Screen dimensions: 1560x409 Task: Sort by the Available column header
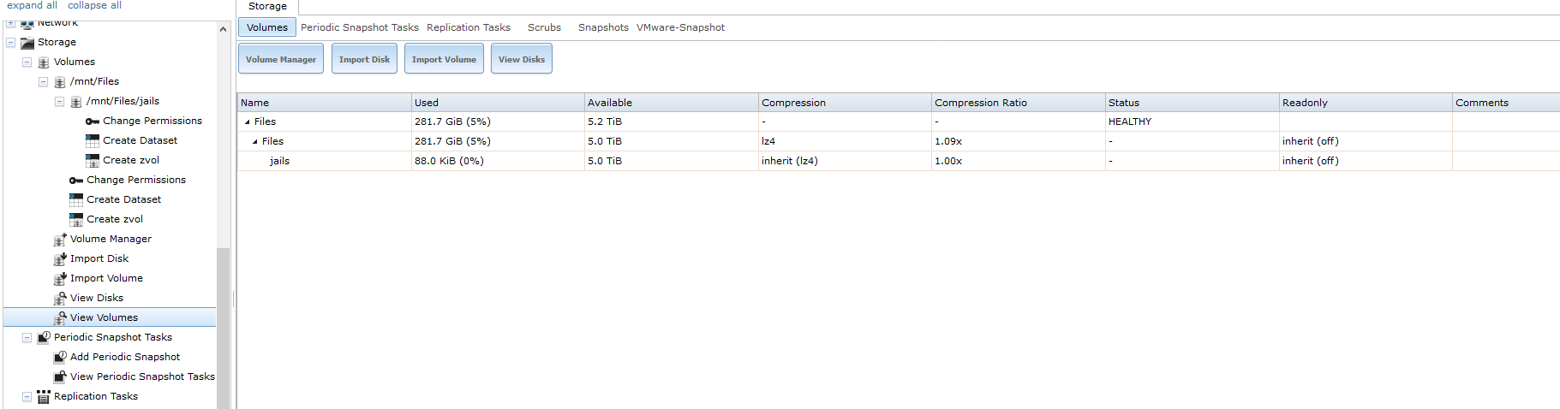pos(672,103)
